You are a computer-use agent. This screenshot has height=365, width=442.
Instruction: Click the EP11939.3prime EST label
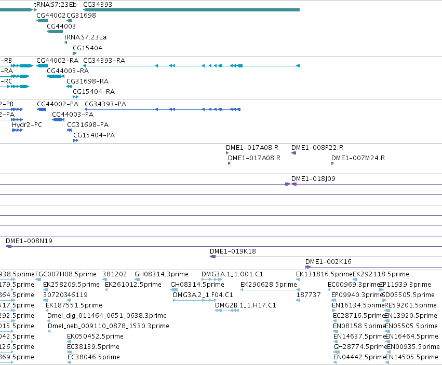tap(405, 285)
